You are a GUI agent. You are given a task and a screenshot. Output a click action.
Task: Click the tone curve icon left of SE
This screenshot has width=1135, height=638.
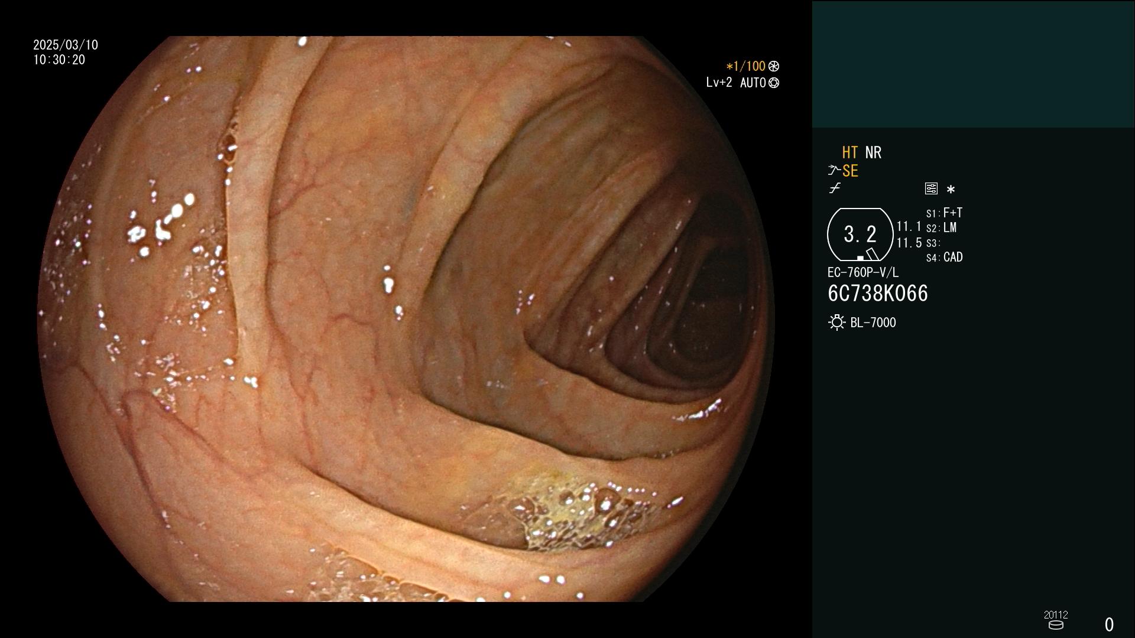[834, 171]
